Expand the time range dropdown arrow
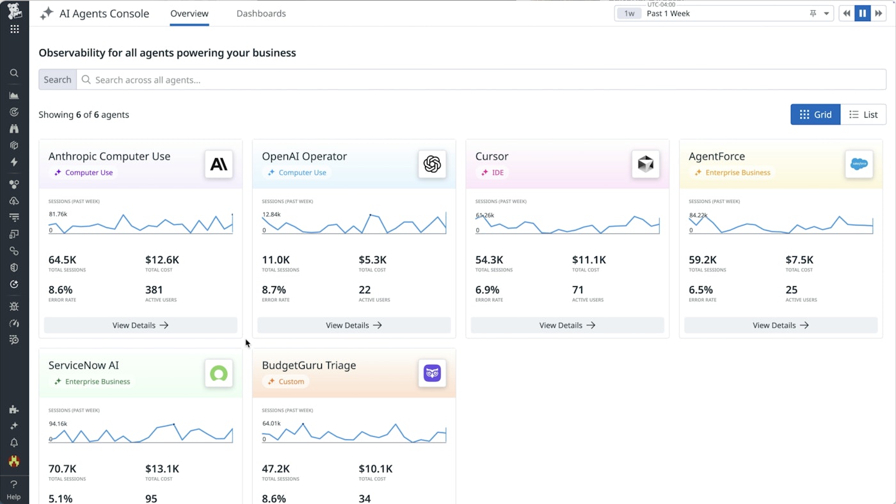This screenshot has height=504, width=896. 826,13
